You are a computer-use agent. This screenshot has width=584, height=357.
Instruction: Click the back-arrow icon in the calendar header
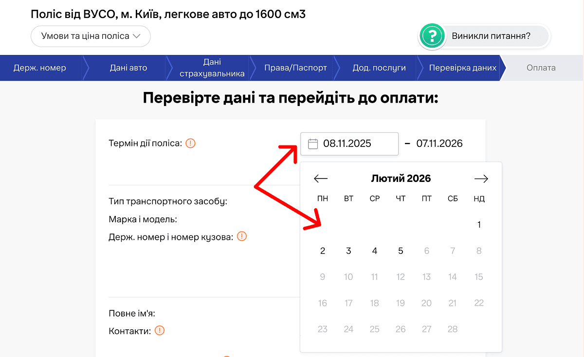click(321, 178)
